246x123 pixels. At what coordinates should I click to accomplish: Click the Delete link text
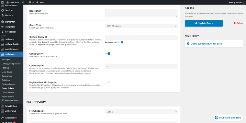240,23
